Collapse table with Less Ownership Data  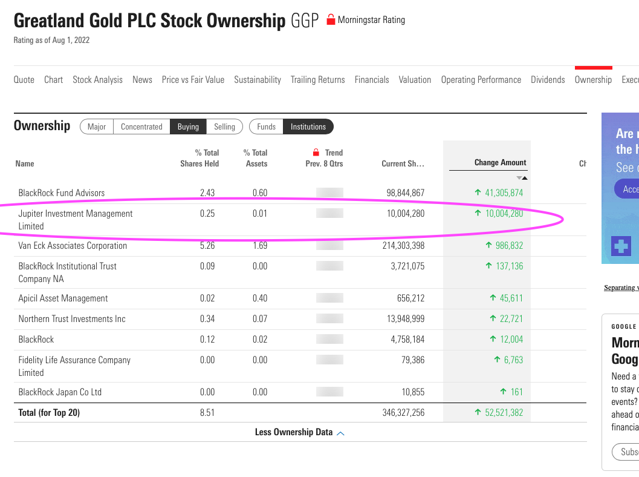click(299, 432)
